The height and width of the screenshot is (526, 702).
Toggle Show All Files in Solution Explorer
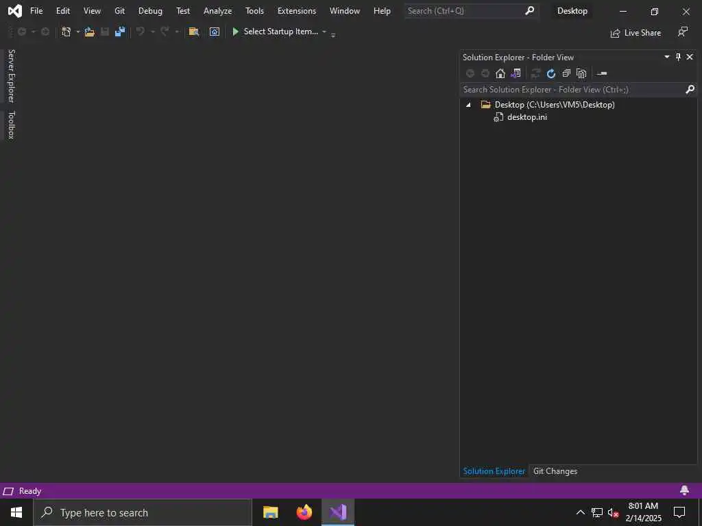pos(581,73)
